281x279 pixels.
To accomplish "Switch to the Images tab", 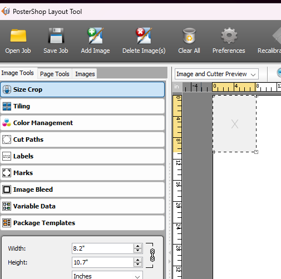I will point(85,74).
